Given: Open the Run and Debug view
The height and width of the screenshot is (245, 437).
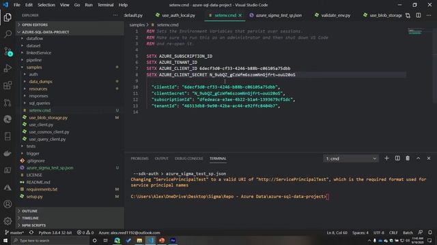Looking at the screenshot, I should point(8,68).
